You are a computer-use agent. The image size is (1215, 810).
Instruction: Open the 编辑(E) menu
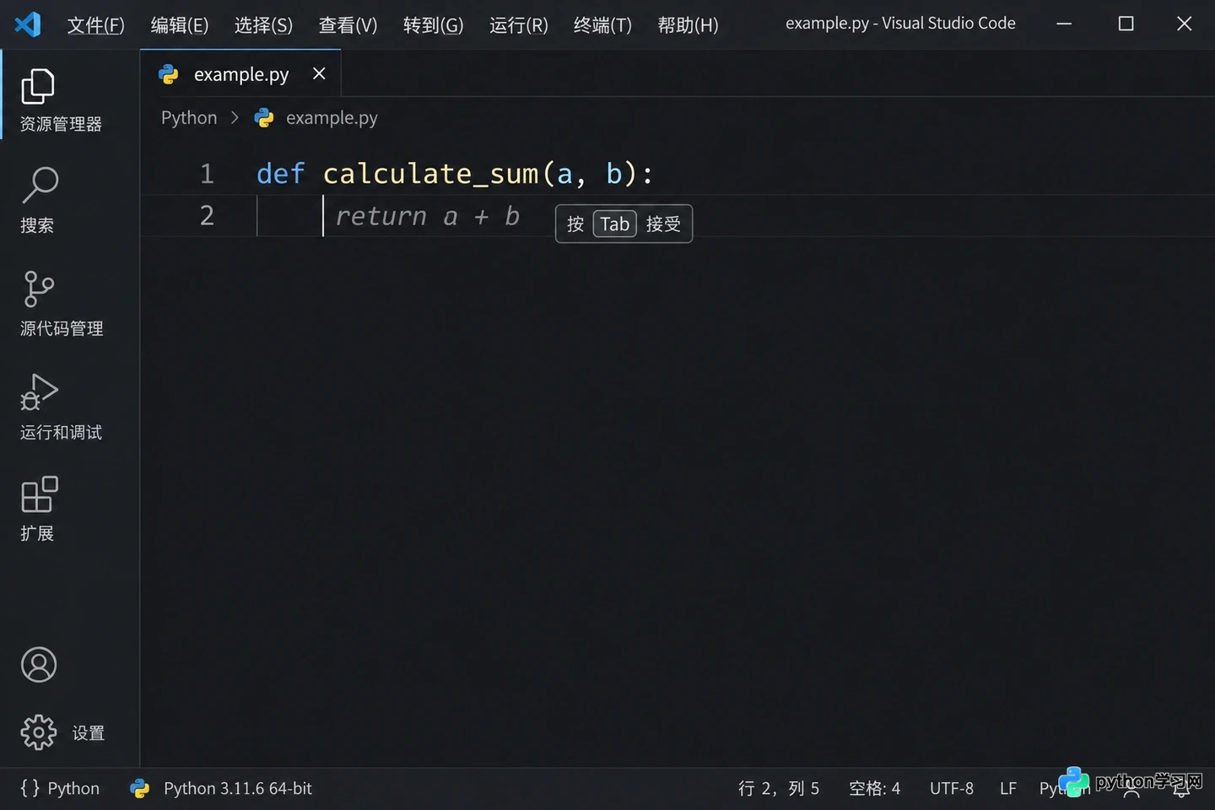coord(180,25)
